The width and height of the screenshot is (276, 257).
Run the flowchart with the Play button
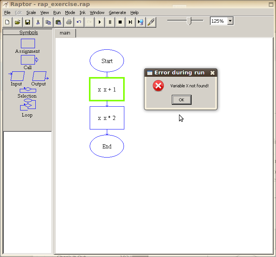(100, 22)
